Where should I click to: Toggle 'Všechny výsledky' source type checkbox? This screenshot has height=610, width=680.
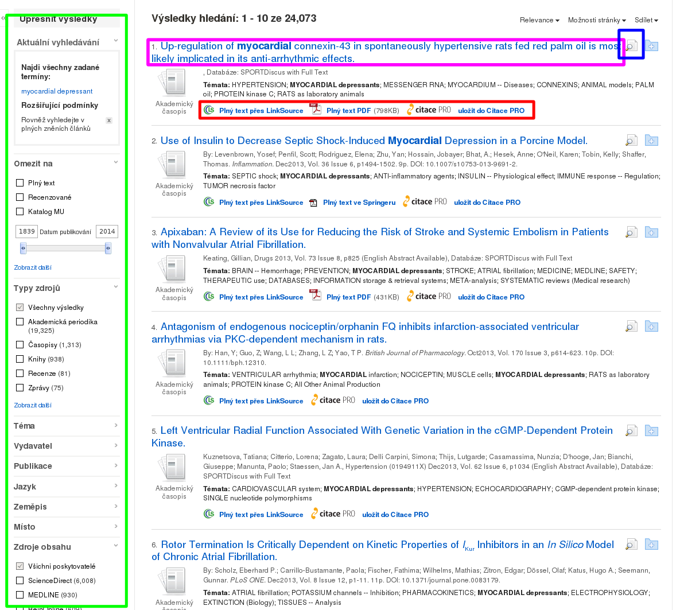tap(20, 308)
